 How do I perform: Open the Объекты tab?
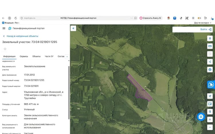tap(36, 56)
